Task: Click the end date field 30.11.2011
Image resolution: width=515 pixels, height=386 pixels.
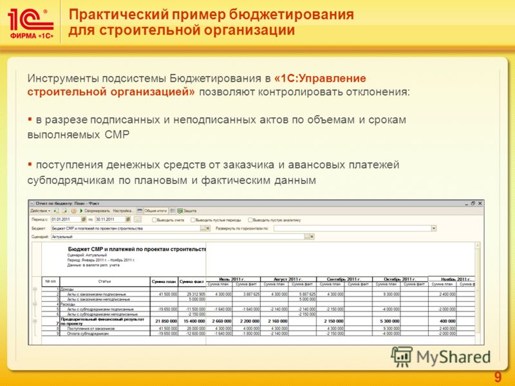Action: pyautogui.click(x=110, y=219)
